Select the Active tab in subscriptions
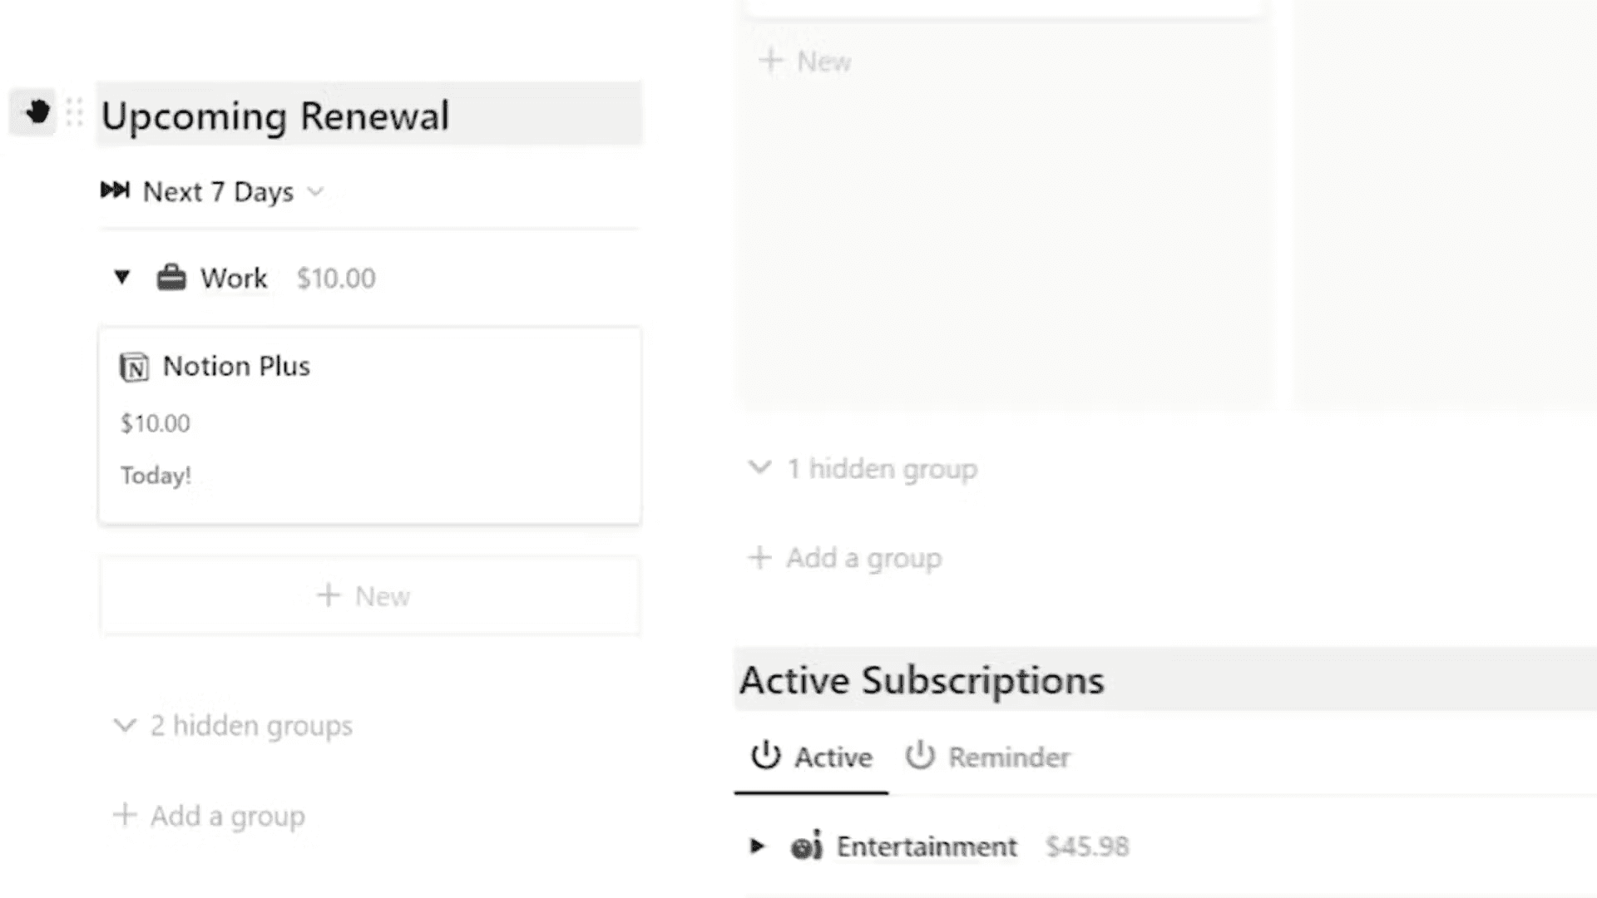The width and height of the screenshot is (1597, 898). click(x=812, y=756)
